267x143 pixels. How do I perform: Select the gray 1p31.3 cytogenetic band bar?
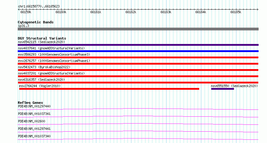tap(138, 29)
